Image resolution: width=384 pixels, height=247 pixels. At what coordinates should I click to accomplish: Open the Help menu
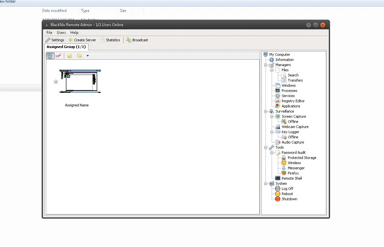(74, 32)
